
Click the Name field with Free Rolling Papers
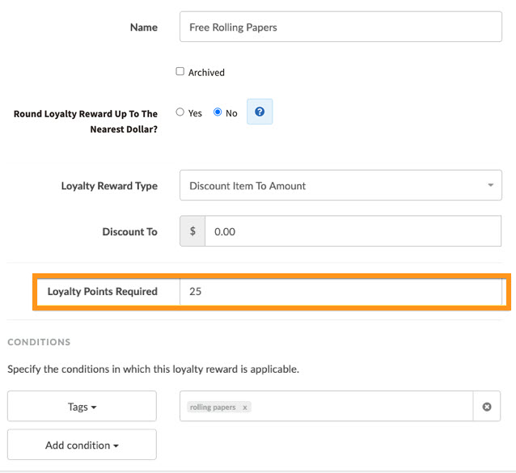[x=340, y=27]
